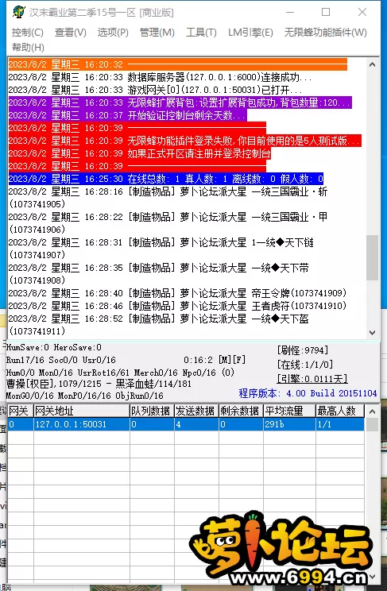Click gateway table scroll-down arrow
Screen dimensions: 387x591
pos(372,577)
